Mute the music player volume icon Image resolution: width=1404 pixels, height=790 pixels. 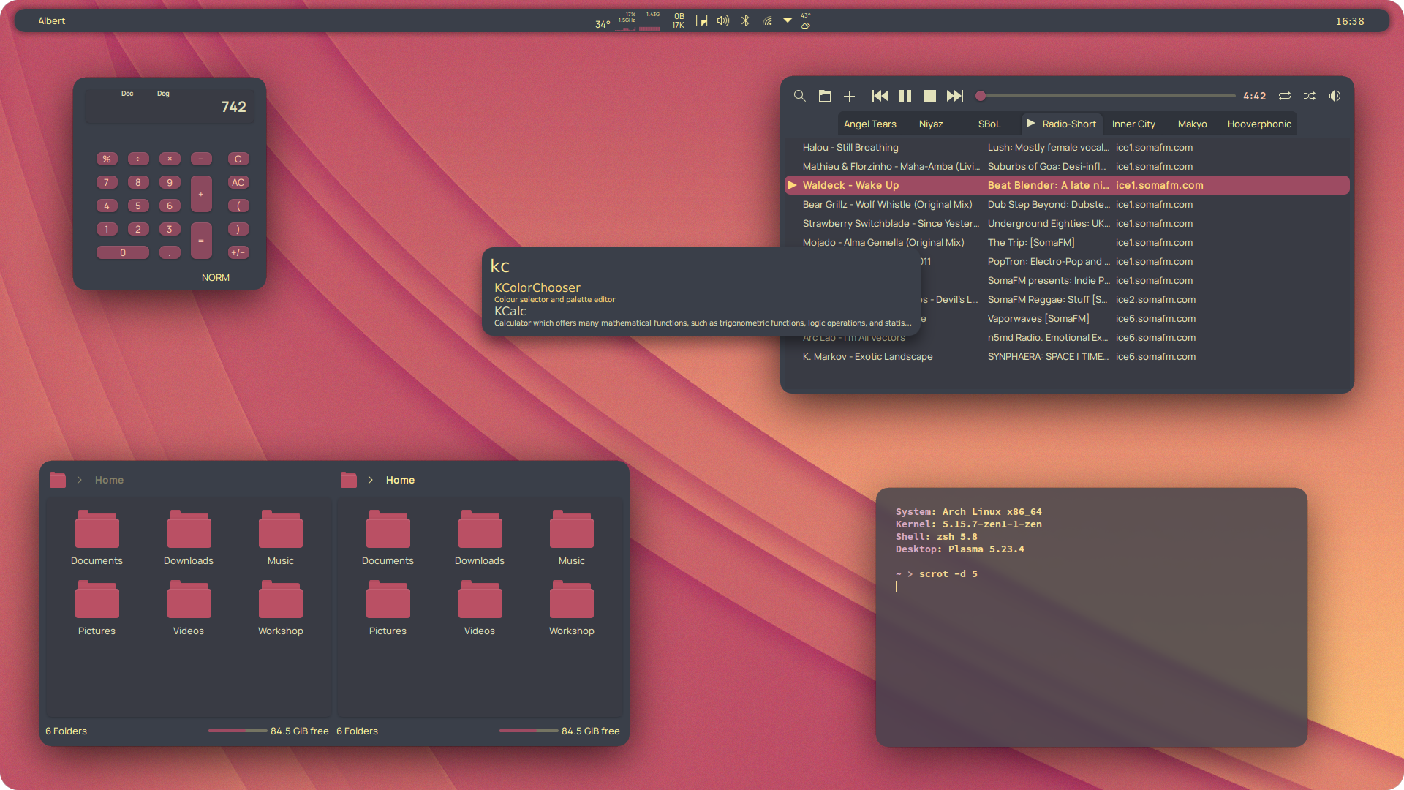[x=1335, y=96]
